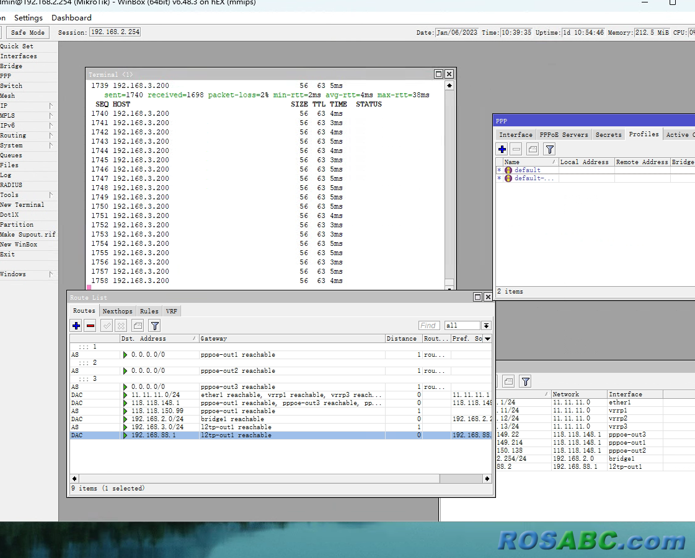Sort routes by Gateway column header
Screen dimensions: 695x558
click(x=291, y=339)
